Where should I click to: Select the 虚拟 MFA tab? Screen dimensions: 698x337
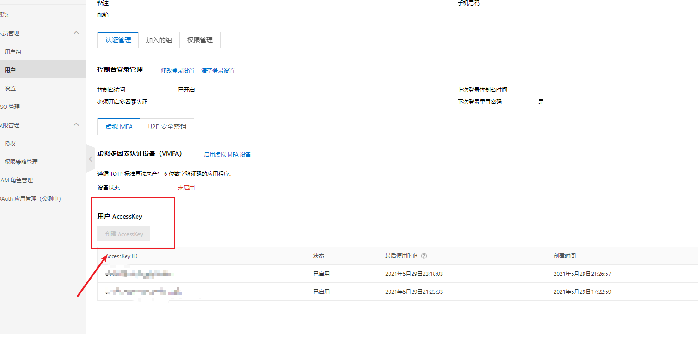coord(119,127)
